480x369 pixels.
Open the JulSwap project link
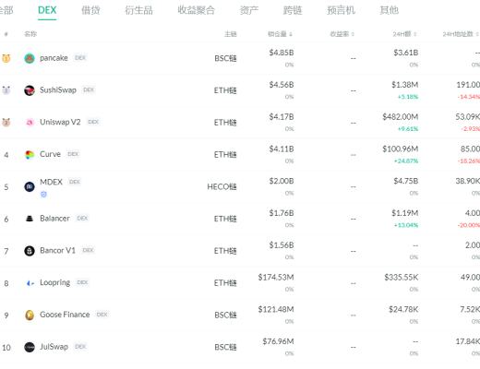[54, 347]
